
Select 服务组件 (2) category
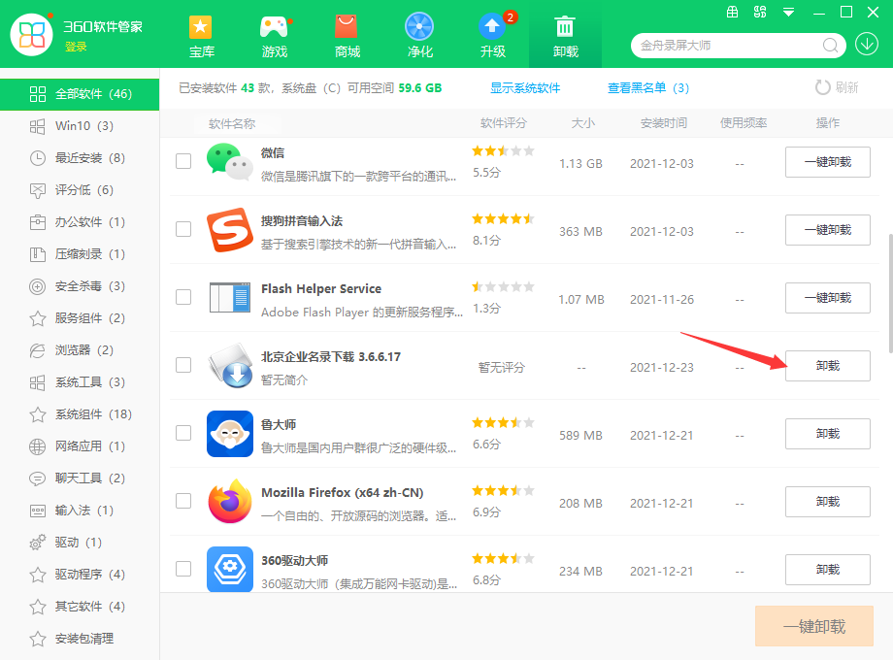click(80, 317)
